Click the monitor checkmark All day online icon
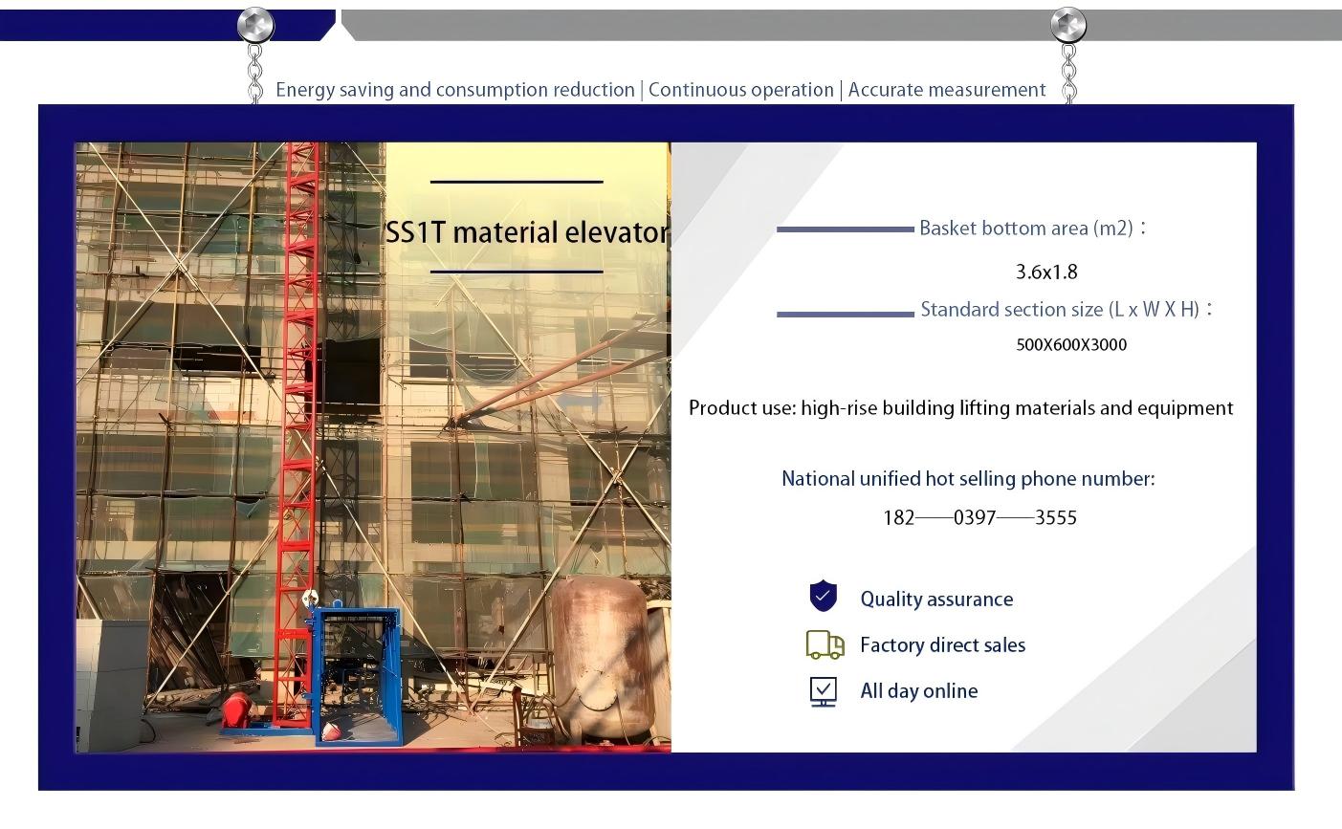This screenshot has width=1342, height=829. pyautogui.click(x=823, y=690)
